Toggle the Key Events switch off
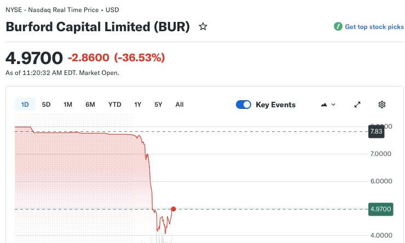 [244, 105]
